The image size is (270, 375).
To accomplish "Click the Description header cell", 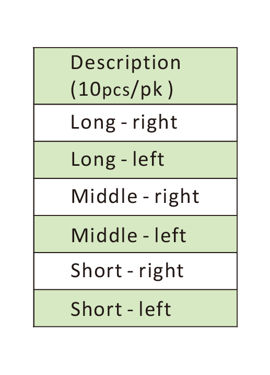I will click(x=135, y=76).
